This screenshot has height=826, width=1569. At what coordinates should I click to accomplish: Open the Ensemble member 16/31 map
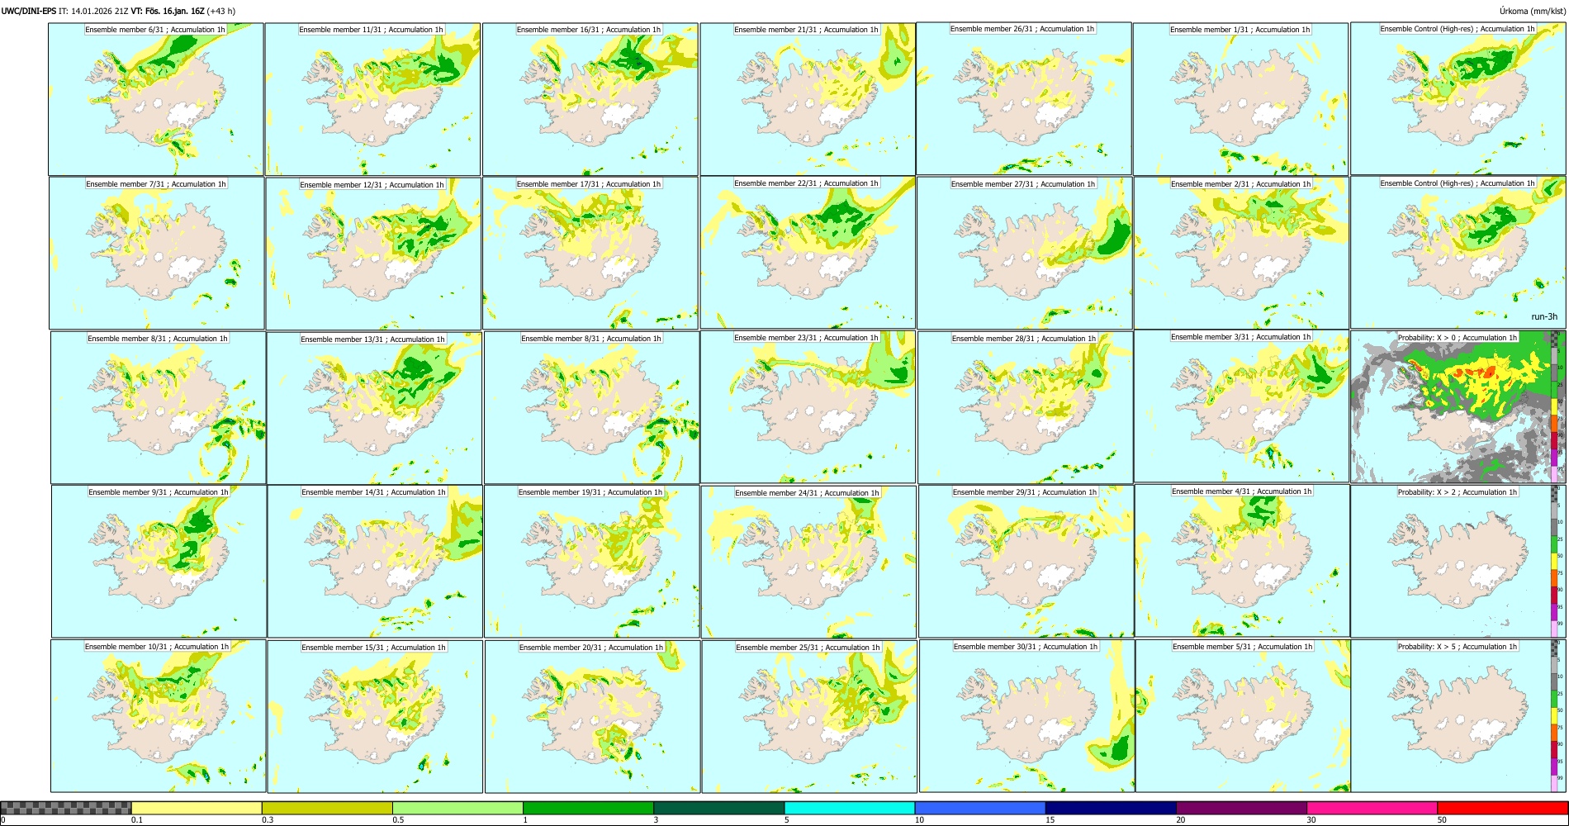pos(590,99)
